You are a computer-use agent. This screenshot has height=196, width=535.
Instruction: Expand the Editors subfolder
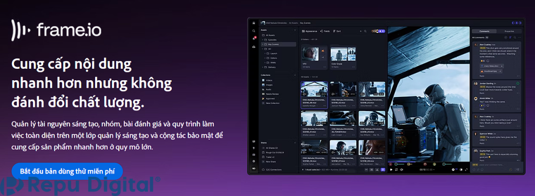click(x=265, y=58)
